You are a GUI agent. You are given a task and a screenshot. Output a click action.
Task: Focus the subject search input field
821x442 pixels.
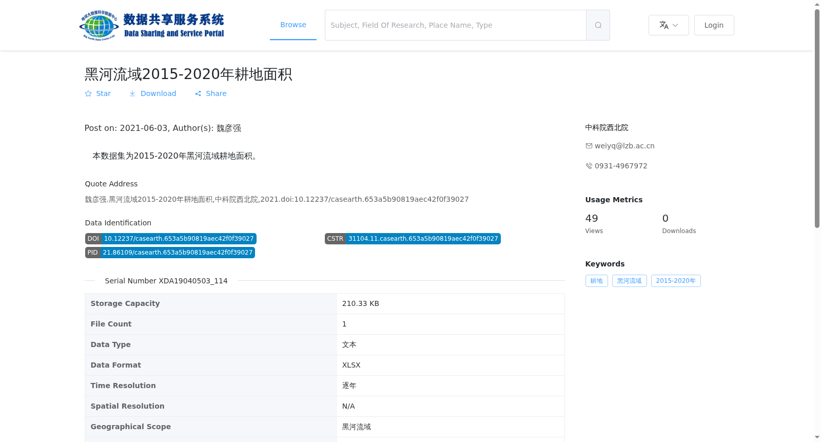click(456, 25)
